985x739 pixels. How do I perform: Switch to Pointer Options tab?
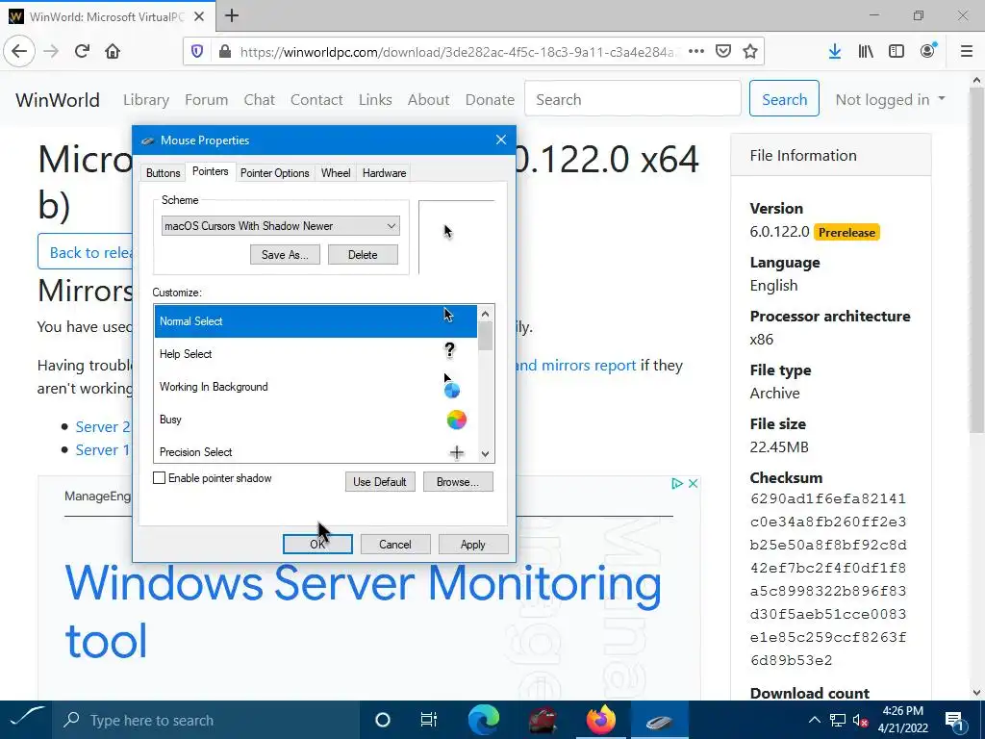(x=274, y=173)
